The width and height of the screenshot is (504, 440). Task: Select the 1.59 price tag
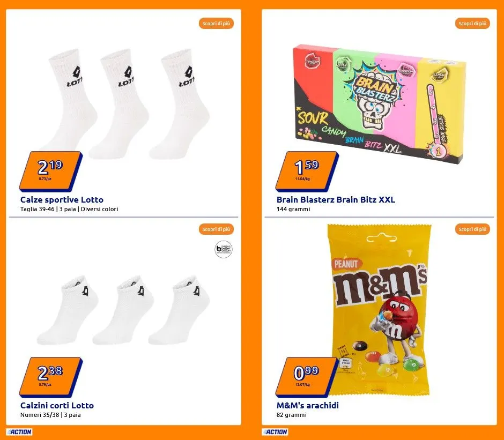pyautogui.click(x=307, y=171)
